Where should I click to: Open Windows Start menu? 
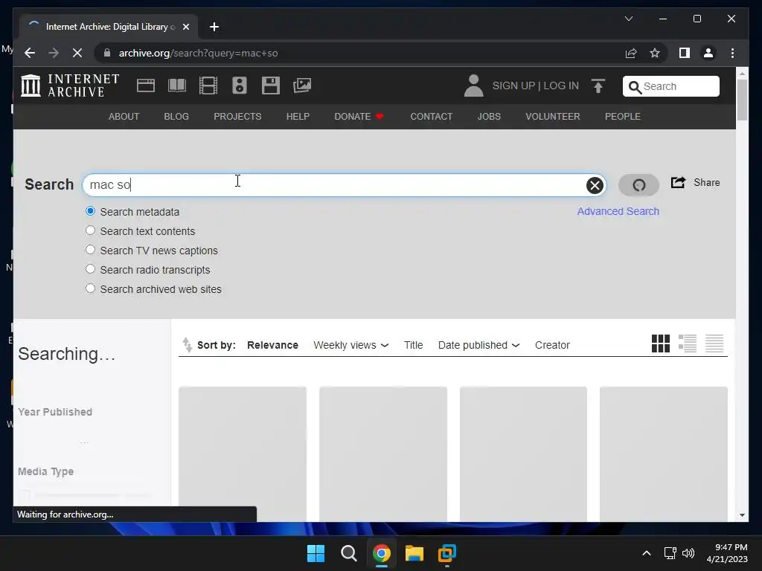[x=316, y=553]
